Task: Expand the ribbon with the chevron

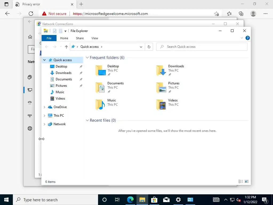Action: coord(242,38)
